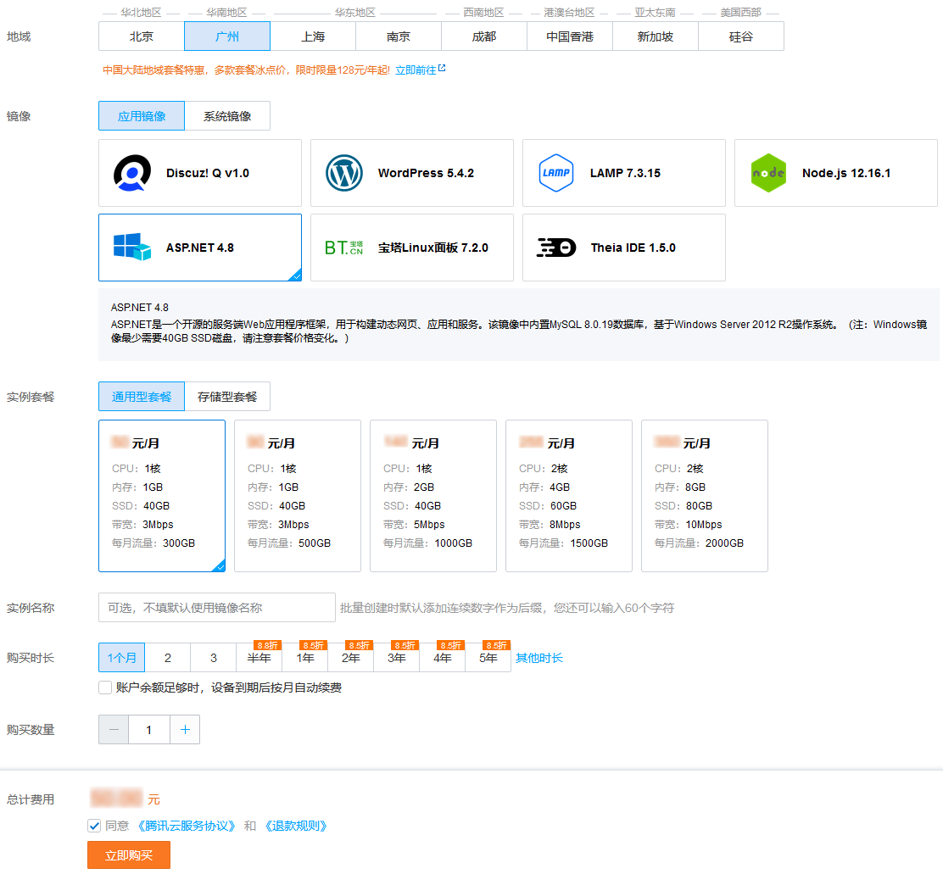
Task: Increase purchase quantity with plus button
Action: (x=185, y=729)
